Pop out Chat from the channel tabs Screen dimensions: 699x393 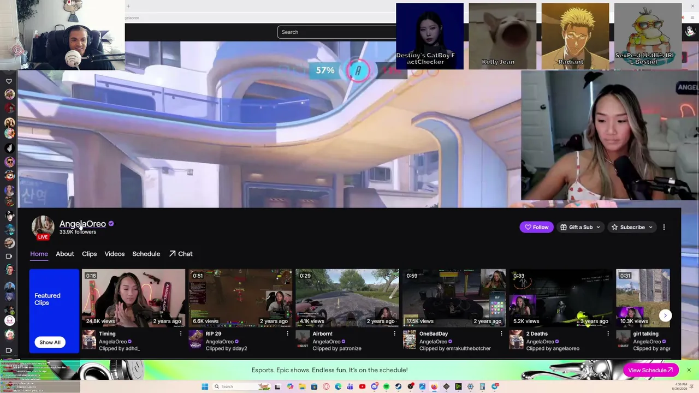pos(181,254)
